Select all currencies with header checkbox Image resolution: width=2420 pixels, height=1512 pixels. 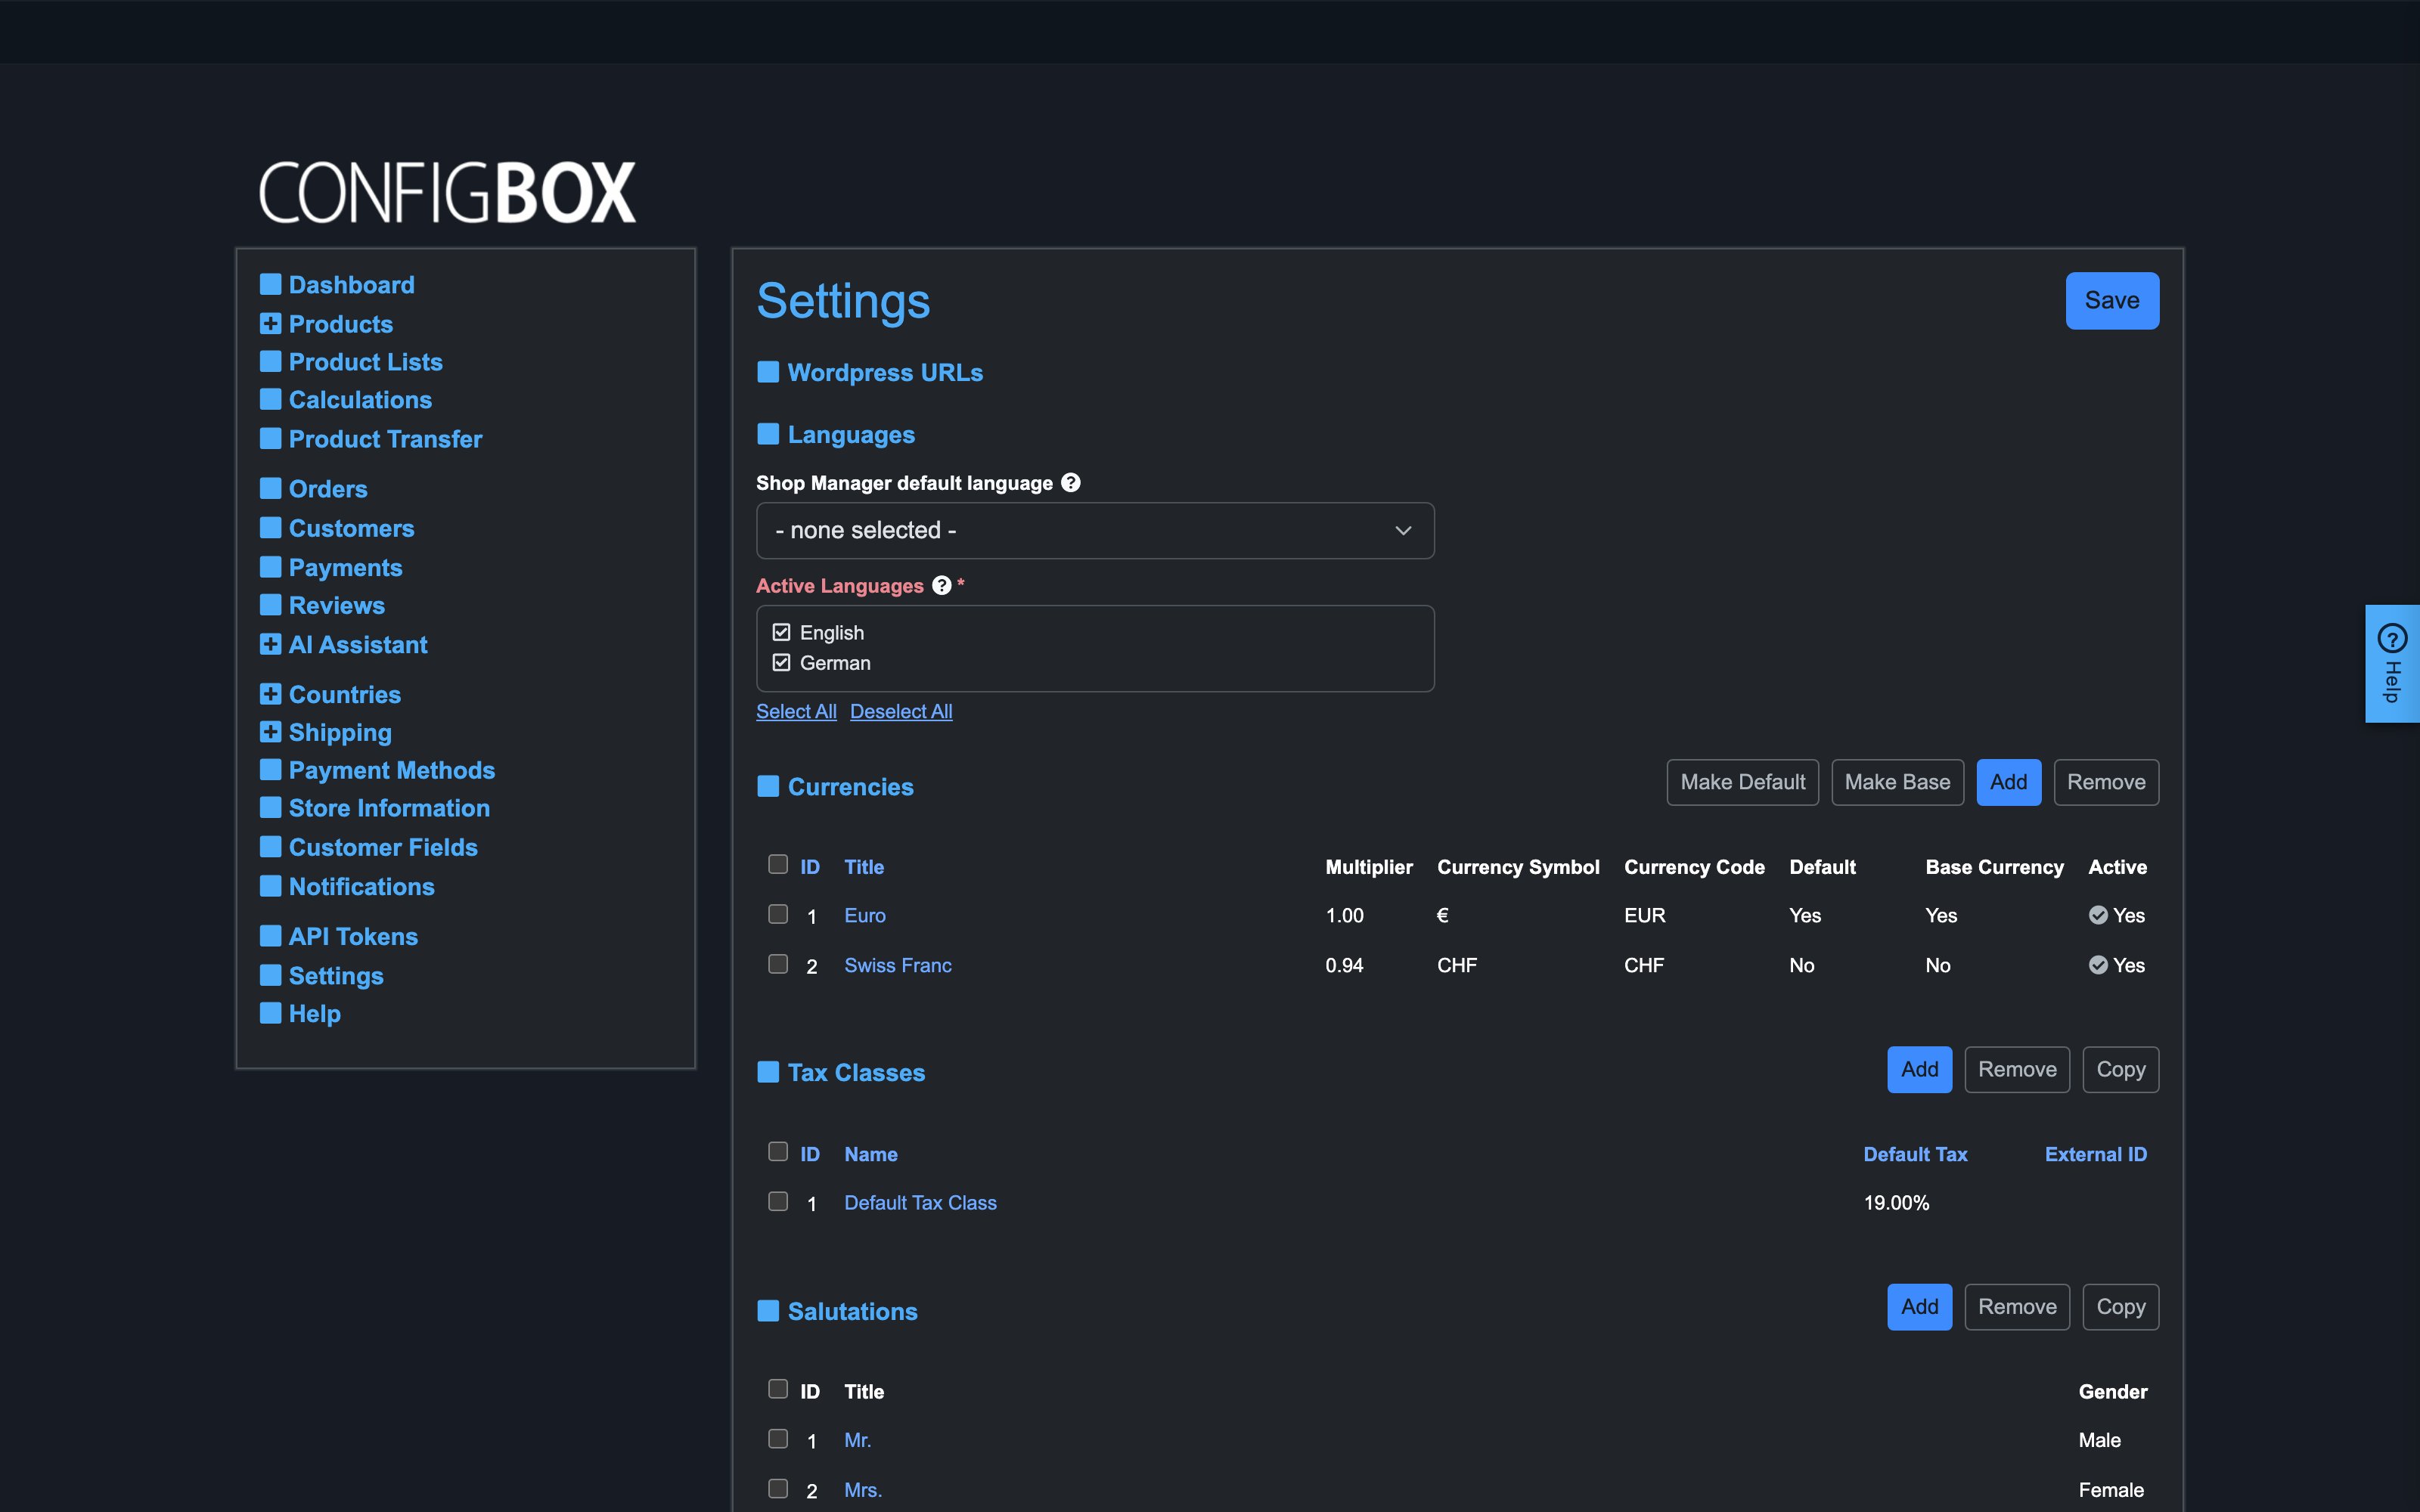[x=778, y=864]
